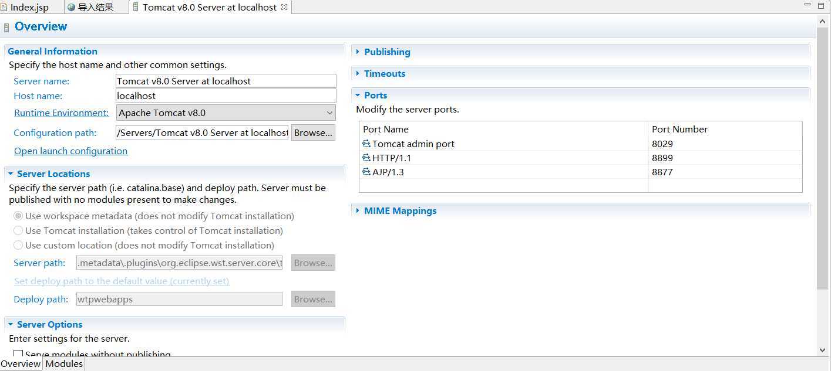This screenshot has height=371, width=831.
Task: Click the vertical scrollbar up arrow
Action: click(x=822, y=23)
